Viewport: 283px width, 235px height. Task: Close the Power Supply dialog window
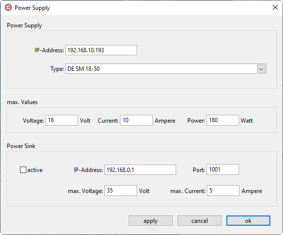point(275,7)
